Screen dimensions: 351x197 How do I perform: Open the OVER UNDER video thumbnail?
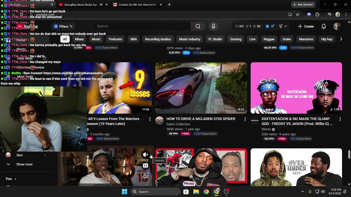(x=296, y=167)
